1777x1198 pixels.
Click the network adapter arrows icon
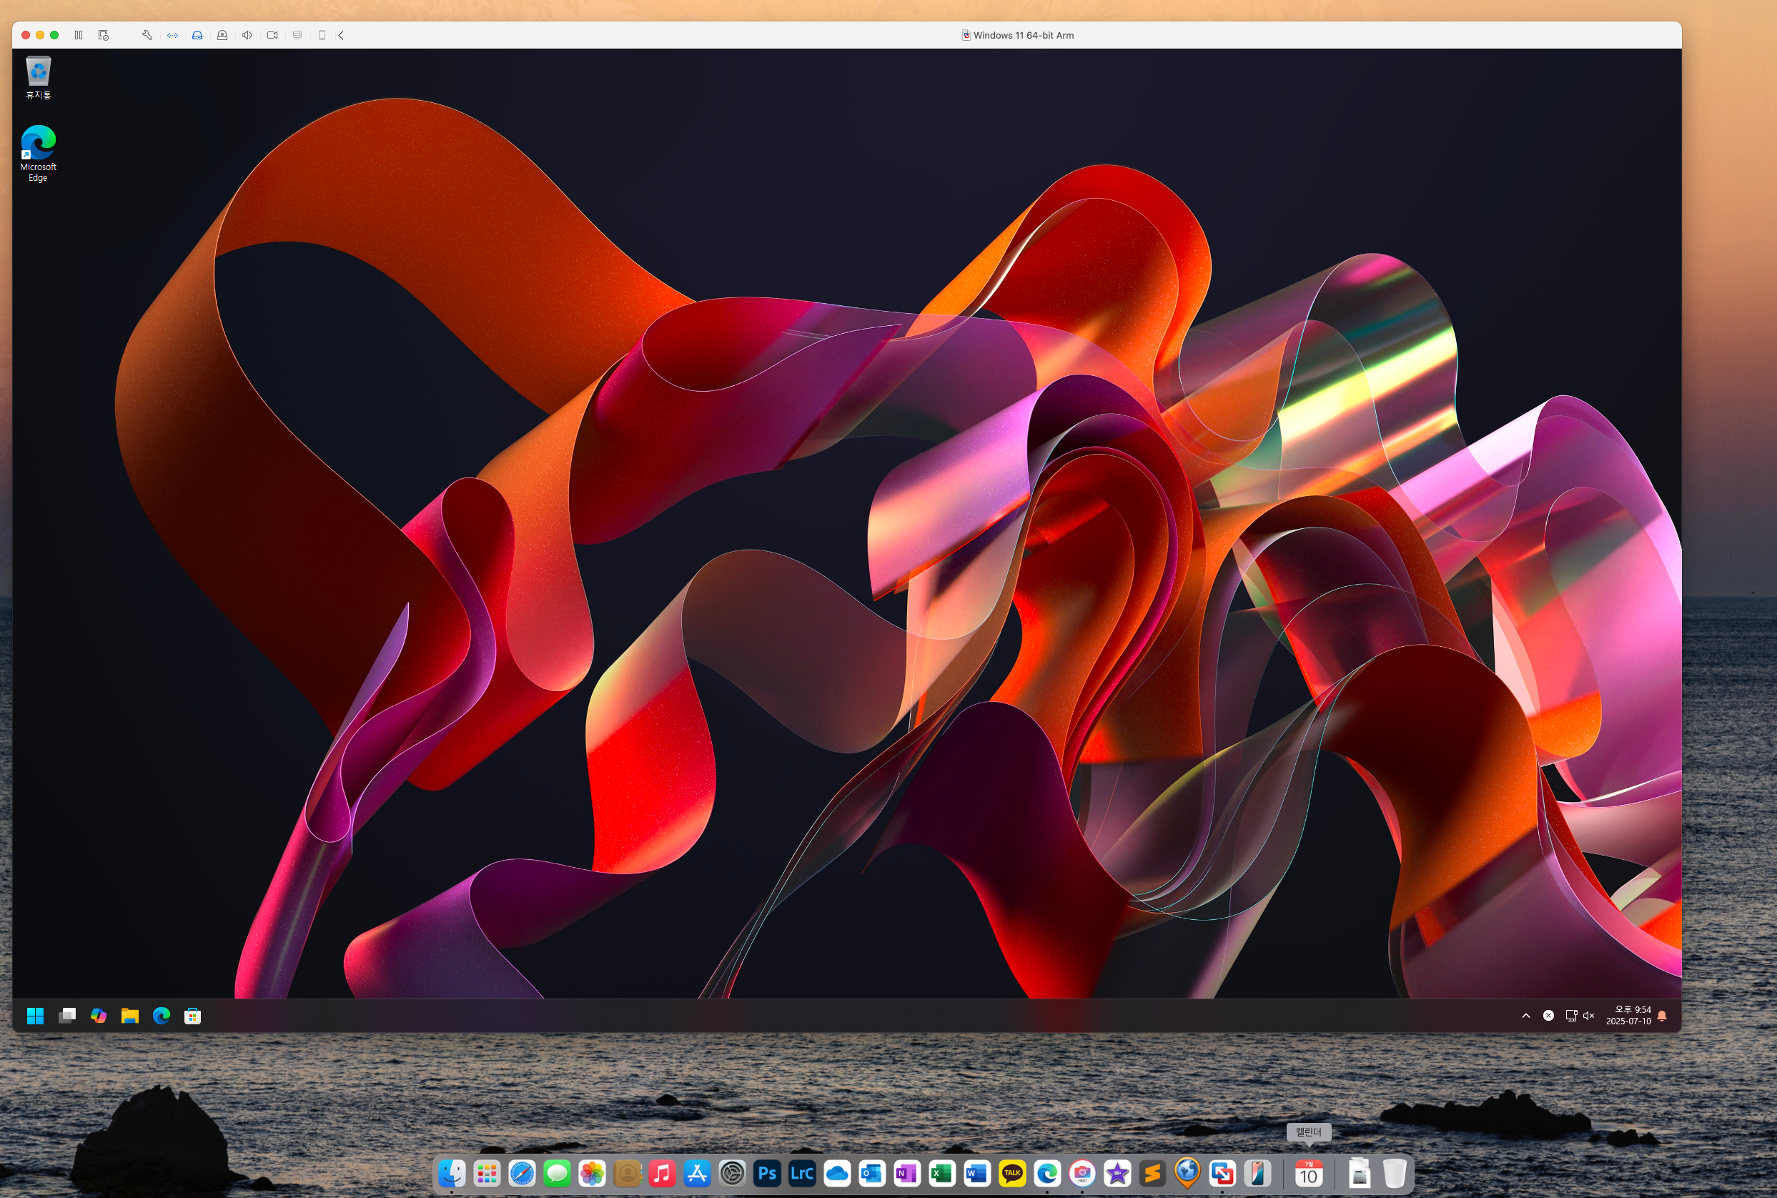[173, 35]
